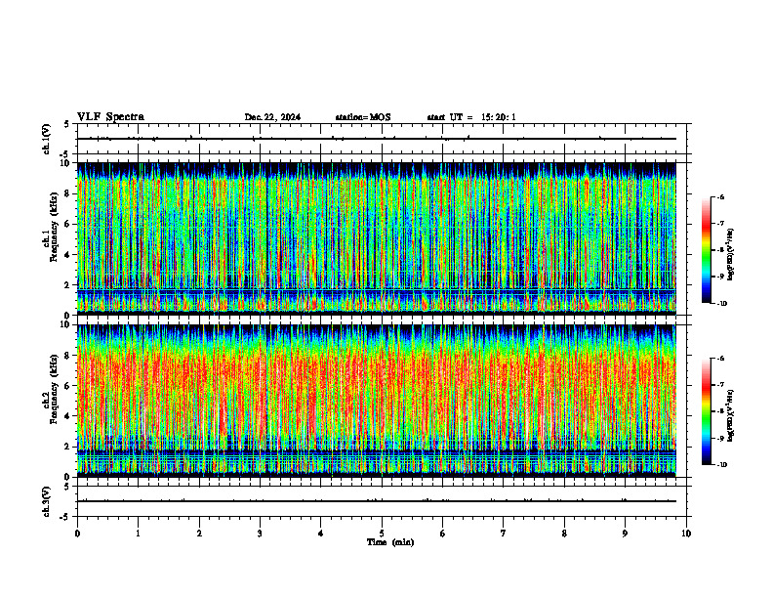Viewport: 773px width, 598px height.
Task: Click the log(PSD) label beside ch.1 color bar
Action: pos(731,254)
